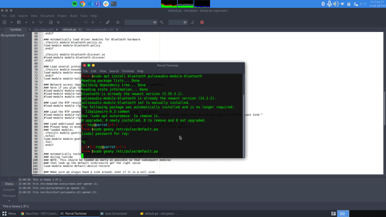Open Parrot Terminal View menu
386x217 pixels.
[103, 71]
